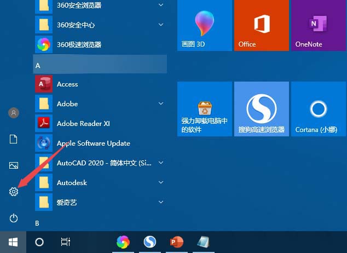Click the user account avatar

(x=14, y=113)
